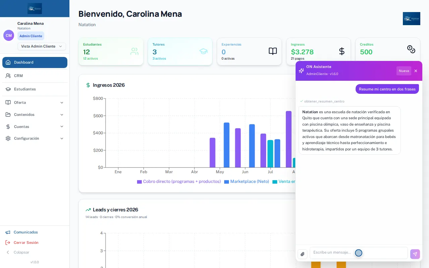Go to the CRM section
The image size is (429, 268).
point(35,76)
